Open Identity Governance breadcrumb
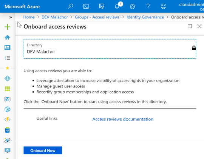The width and height of the screenshot is (204, 159). 145,17
